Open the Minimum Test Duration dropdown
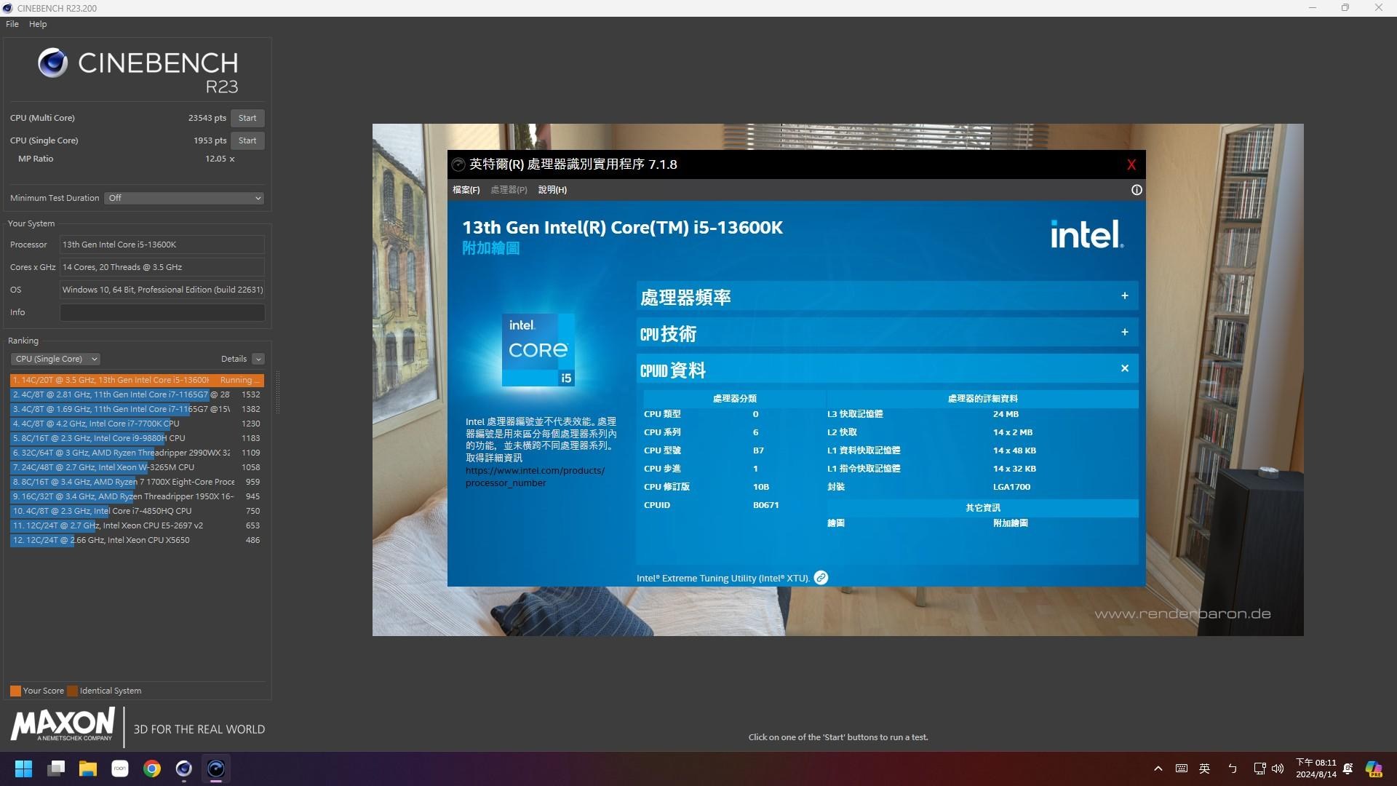The width and height of the screenshot is (1397, 786). tap(183, 197)
